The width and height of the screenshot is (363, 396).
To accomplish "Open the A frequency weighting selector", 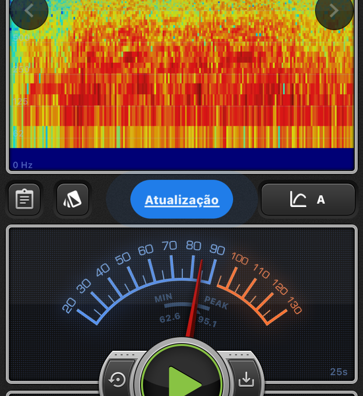I will coord(308,199).
